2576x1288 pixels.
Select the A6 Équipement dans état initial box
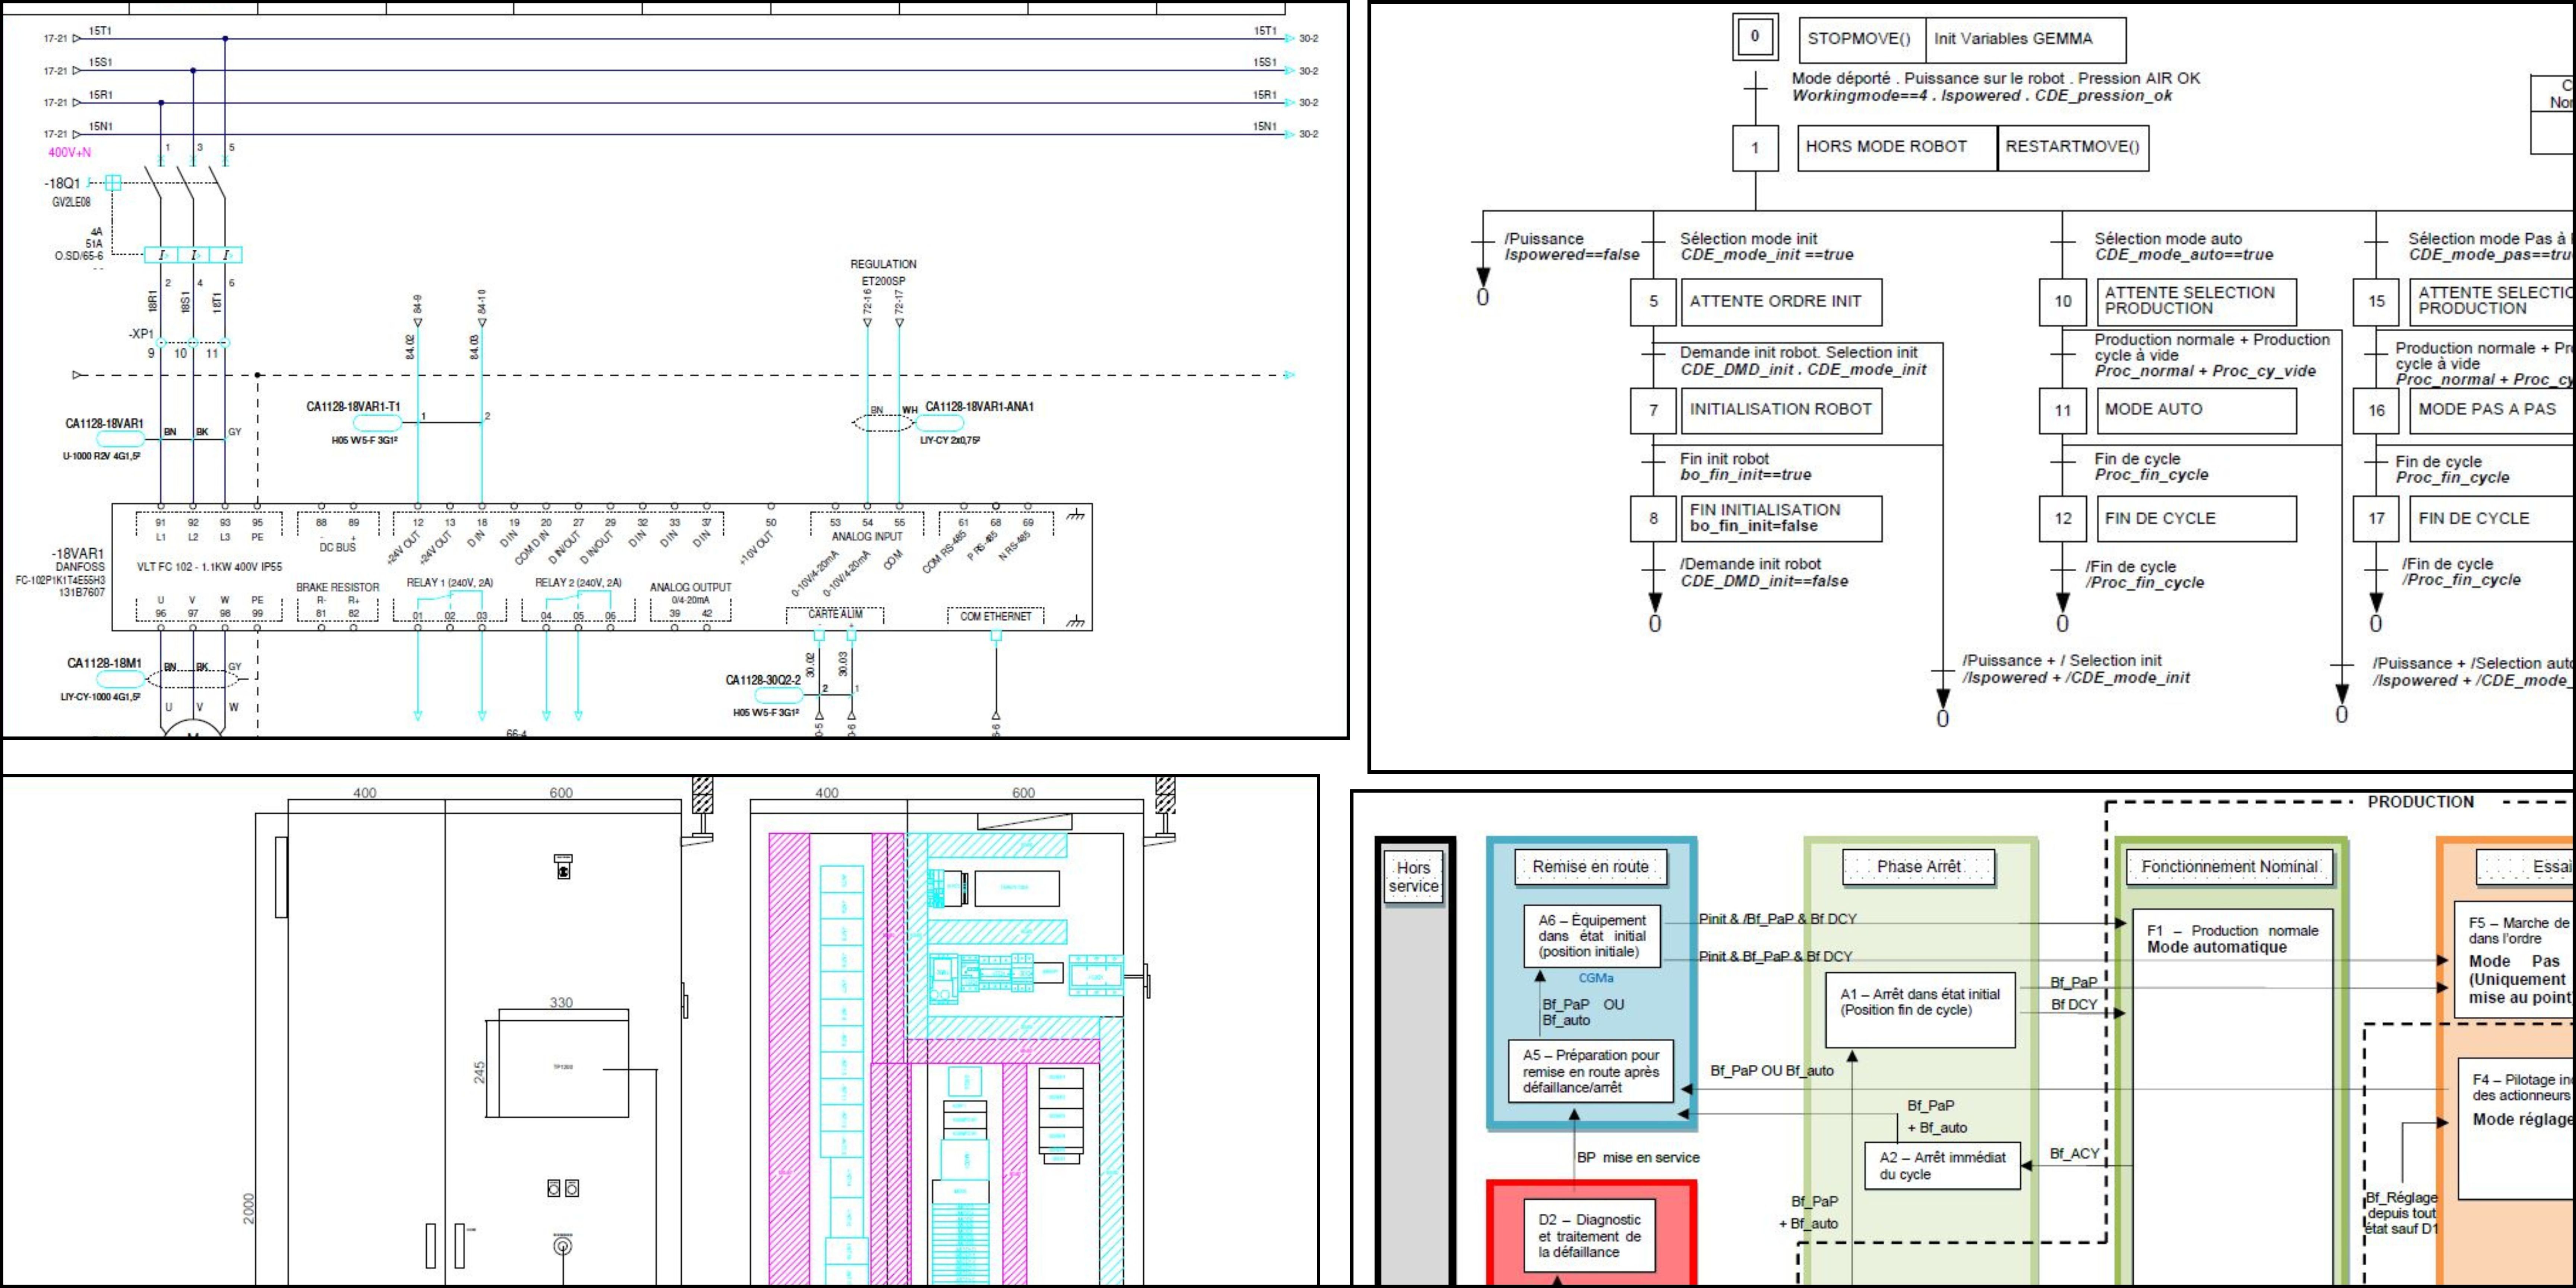click(1592, 936)
